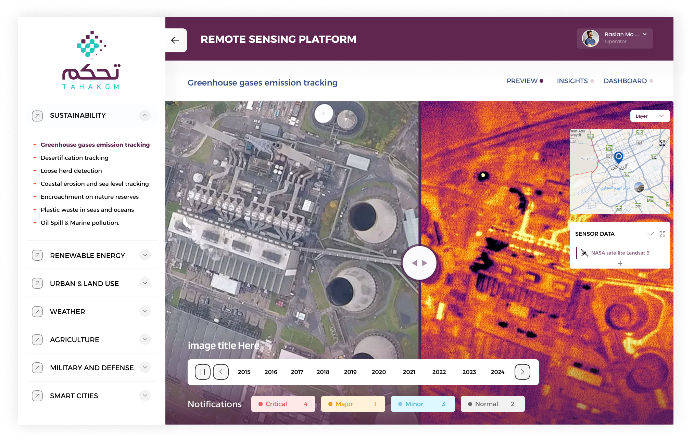694x441 pixels.
Task: Switch to the Insights tab
Action: coord(575,81)
